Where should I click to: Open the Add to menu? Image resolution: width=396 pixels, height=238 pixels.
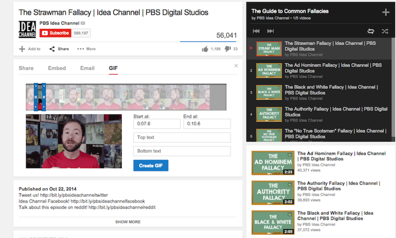coord(30,49)
